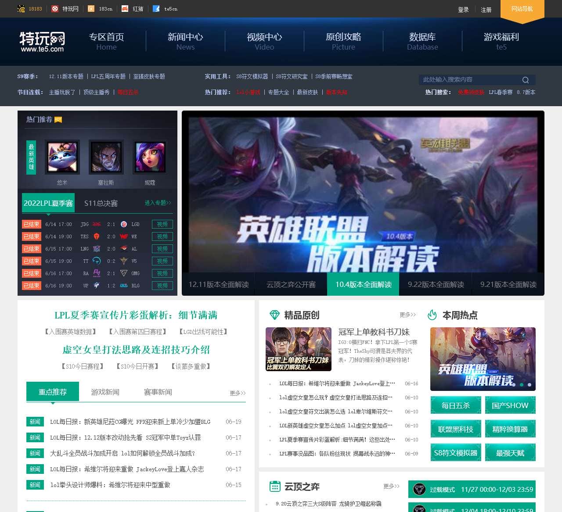Open 新闻中心 News menu
The image size is (562, 512).
click(x=185, y=41)
